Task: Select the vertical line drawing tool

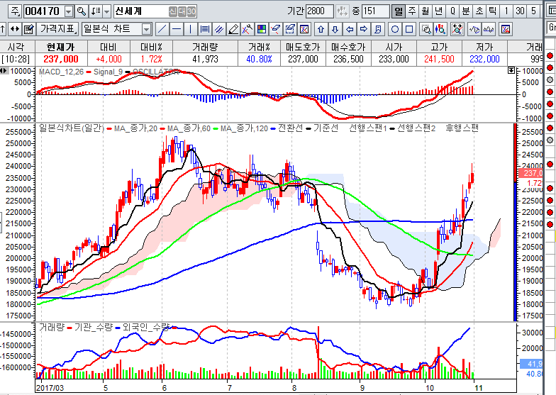Action: (x=190, y=29)
